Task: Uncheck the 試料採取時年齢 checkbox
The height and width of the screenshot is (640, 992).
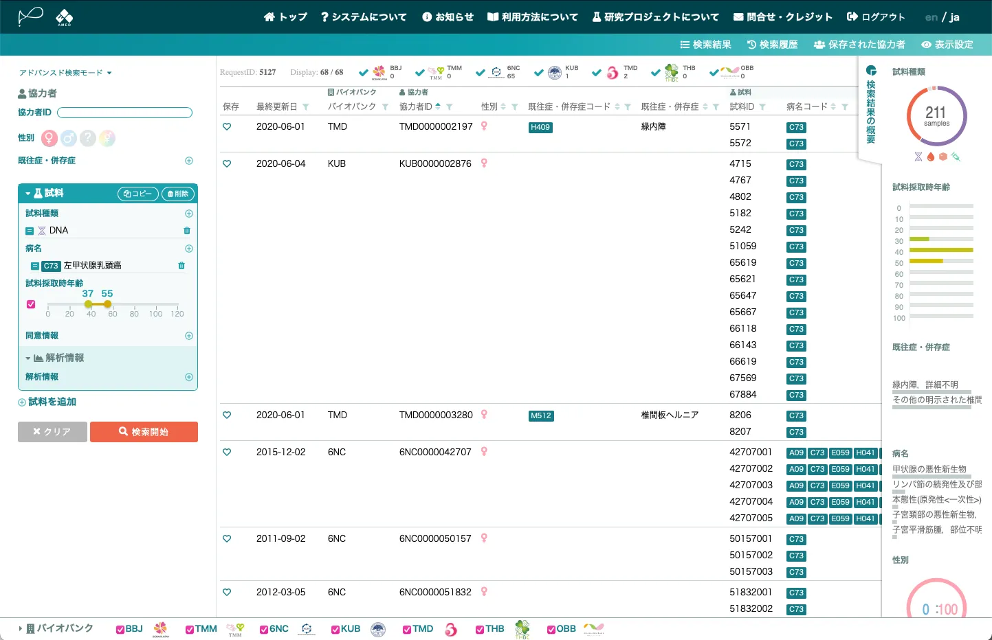Action: coord(31,304)
